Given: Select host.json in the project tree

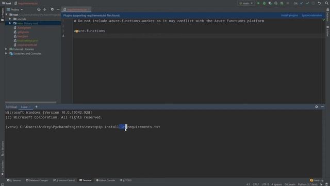Looking at the screenshot, I should pyautogui.click(x=23, y=36).
